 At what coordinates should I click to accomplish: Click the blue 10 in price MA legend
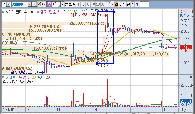(64, 12)
